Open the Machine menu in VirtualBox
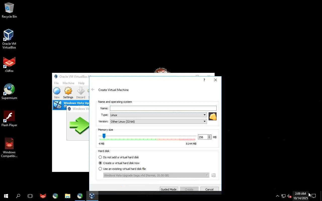322x201 pixels. tap(68, 83)
